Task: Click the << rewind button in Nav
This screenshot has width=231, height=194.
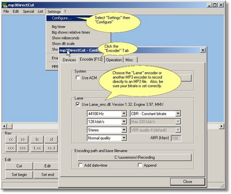Action: 11,140
